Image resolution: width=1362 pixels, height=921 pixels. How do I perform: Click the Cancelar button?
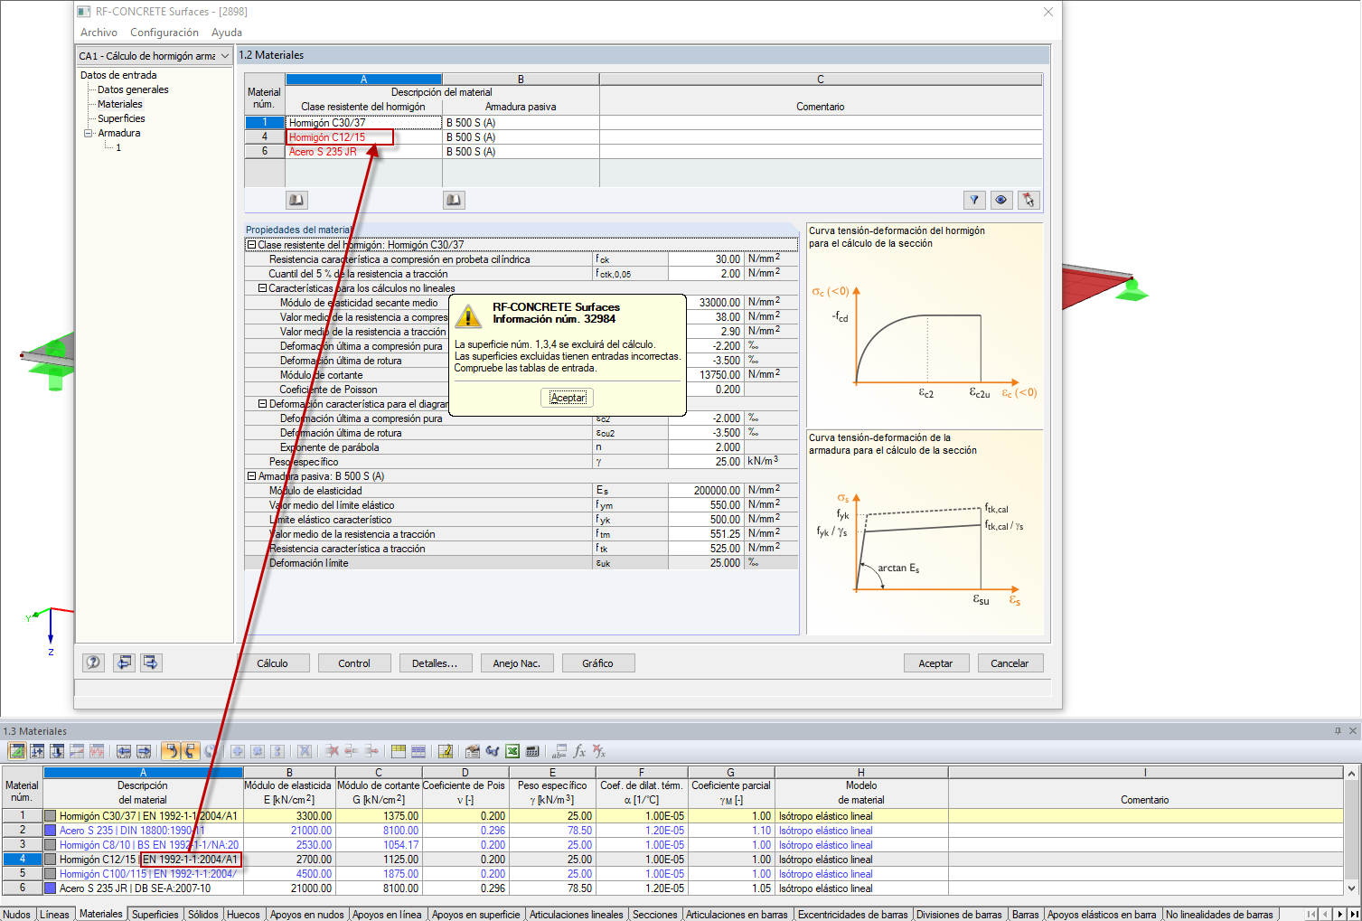(1010, 663)
